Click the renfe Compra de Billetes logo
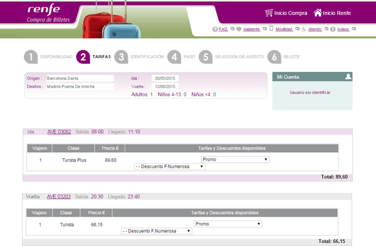Image resolution: width=376 pixels, height=246 pixels. [x=48, y=13]
